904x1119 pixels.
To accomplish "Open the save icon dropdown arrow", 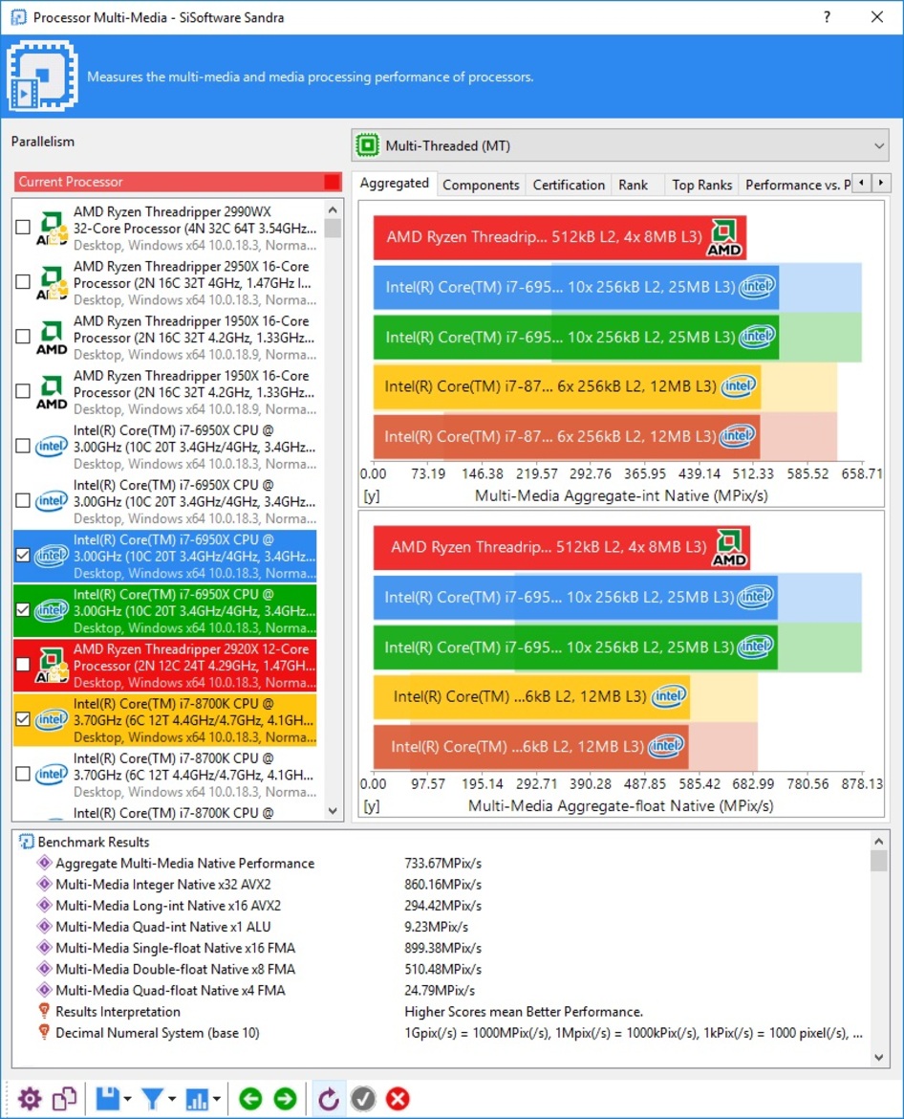I will pos(127,1099).
